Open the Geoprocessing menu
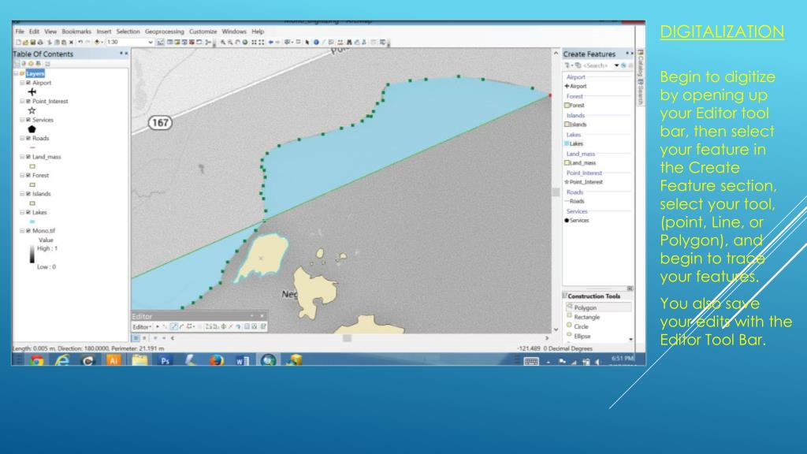The image size is (807, 454). point(164,32)
